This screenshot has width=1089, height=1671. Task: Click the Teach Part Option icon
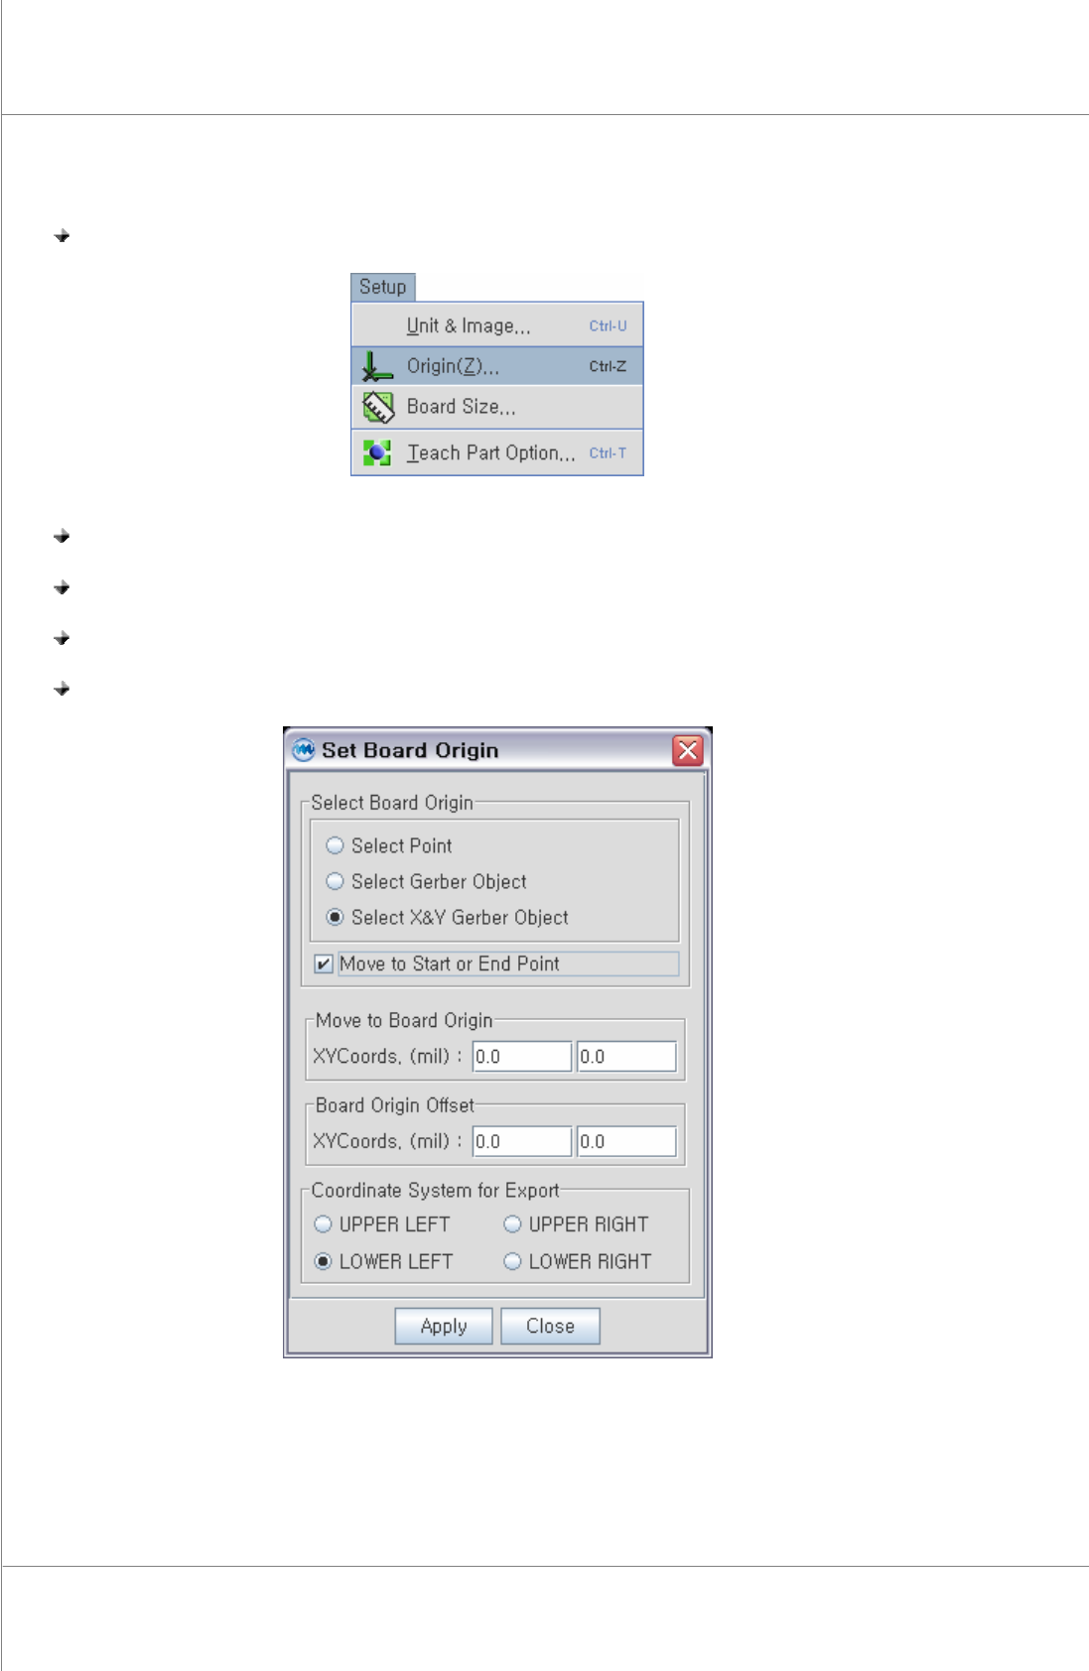377,452
